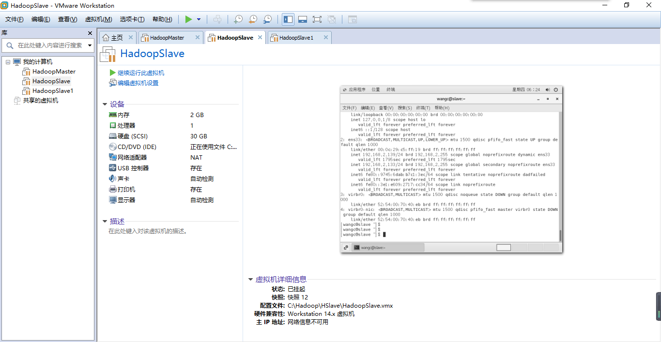
Task: Click the Unity mode toolbar icon
Action: pos(332,19)
